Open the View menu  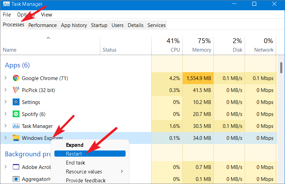pos(47,14)
